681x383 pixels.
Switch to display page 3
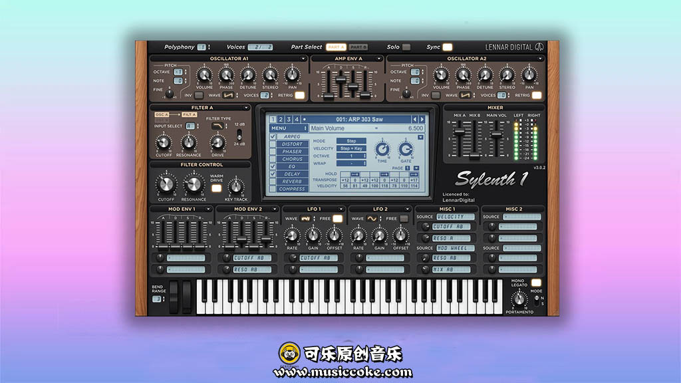289,120
